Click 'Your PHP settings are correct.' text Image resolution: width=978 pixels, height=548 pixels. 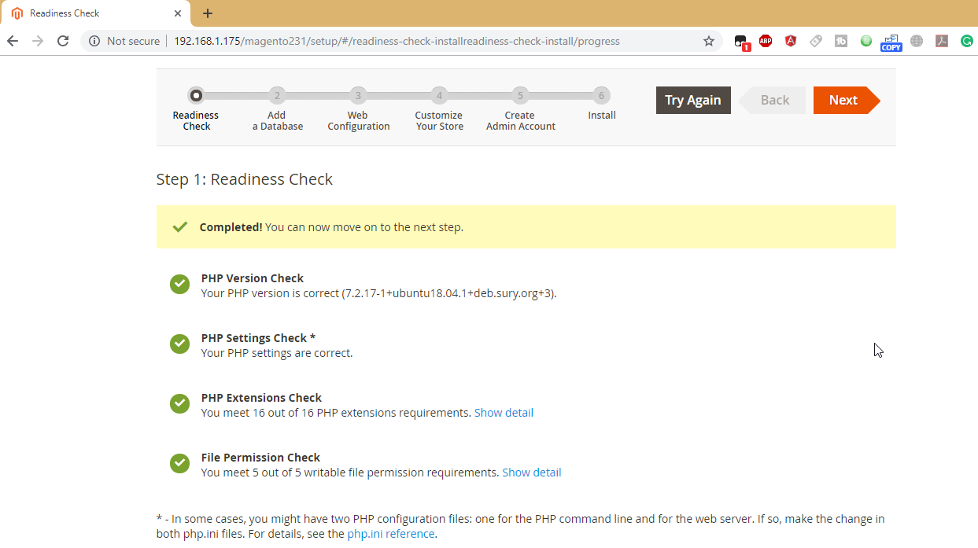coord(277,353)
